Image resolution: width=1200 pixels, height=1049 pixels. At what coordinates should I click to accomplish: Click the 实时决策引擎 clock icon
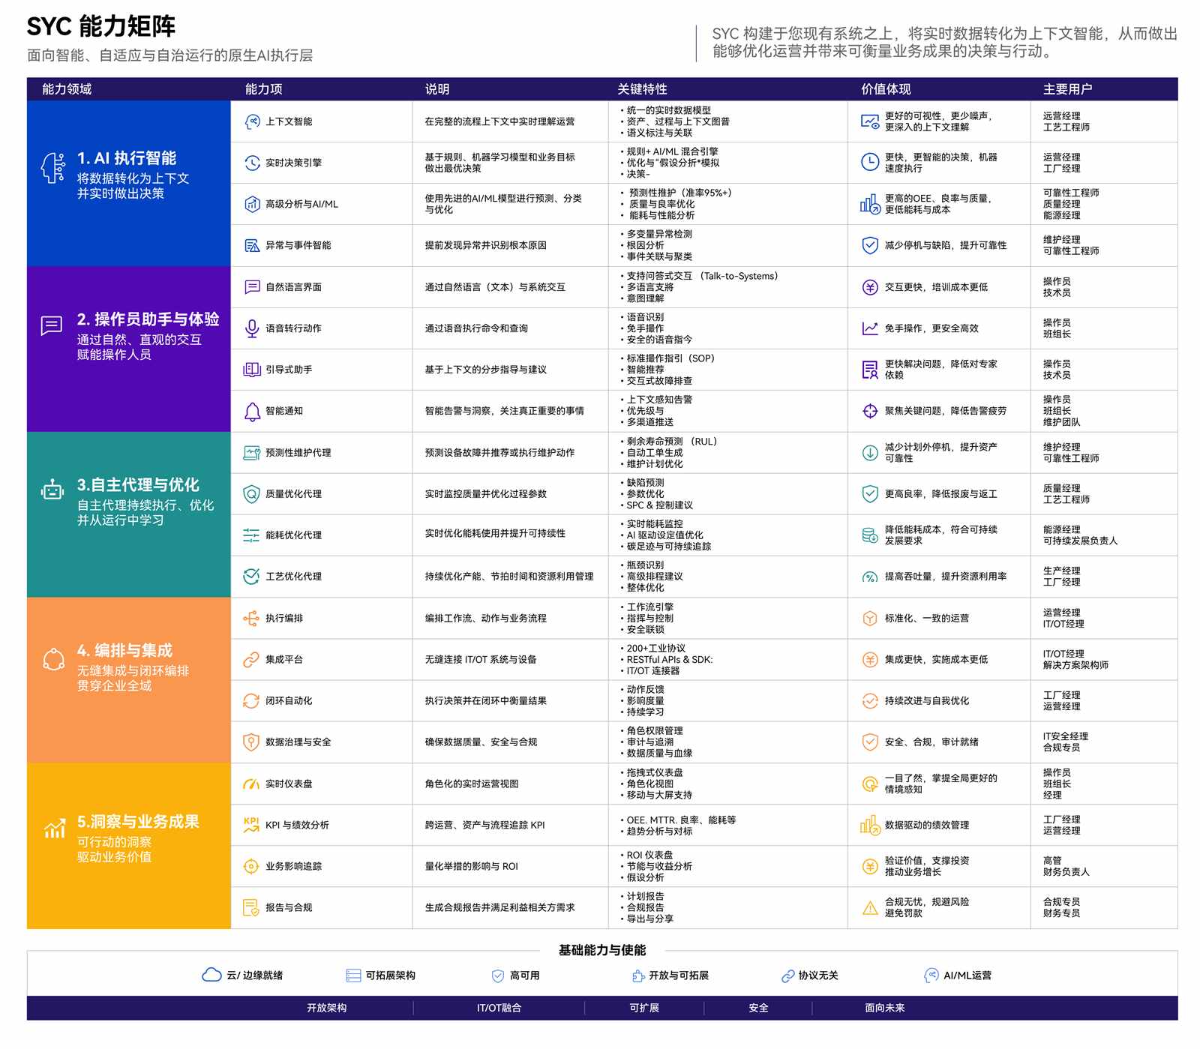click(x=252, y=163)
